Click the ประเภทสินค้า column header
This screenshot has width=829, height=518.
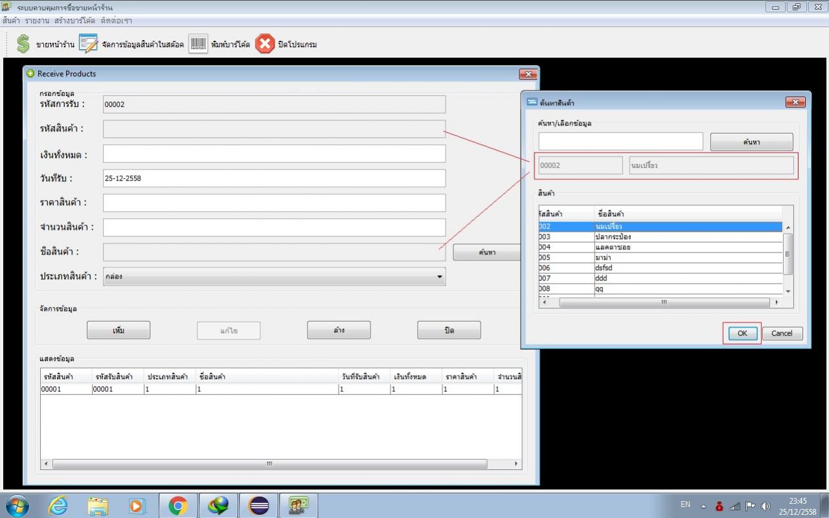click(x=170, y=376)
